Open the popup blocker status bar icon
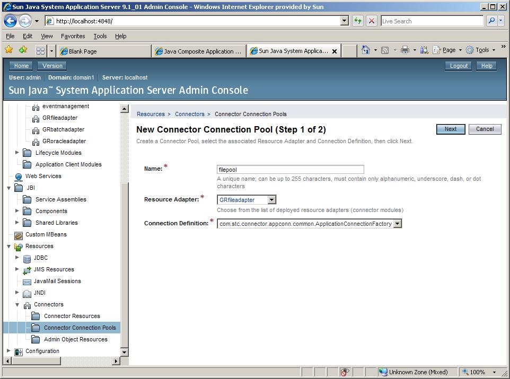The width and height of the screenshot is (510, 379). click(345, 372)
